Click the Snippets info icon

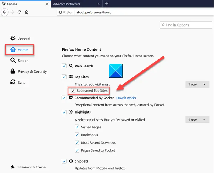[x=71, y=161]
